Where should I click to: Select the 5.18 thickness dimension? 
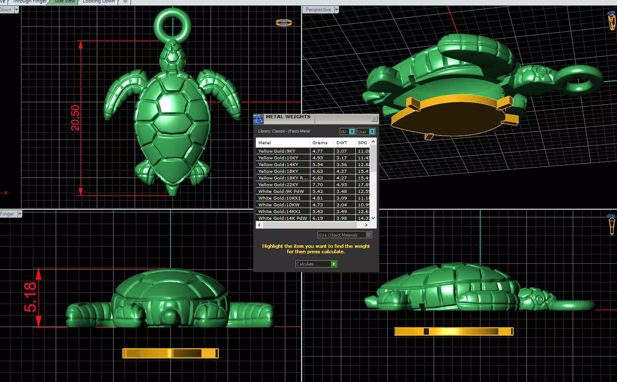(30, 297)
